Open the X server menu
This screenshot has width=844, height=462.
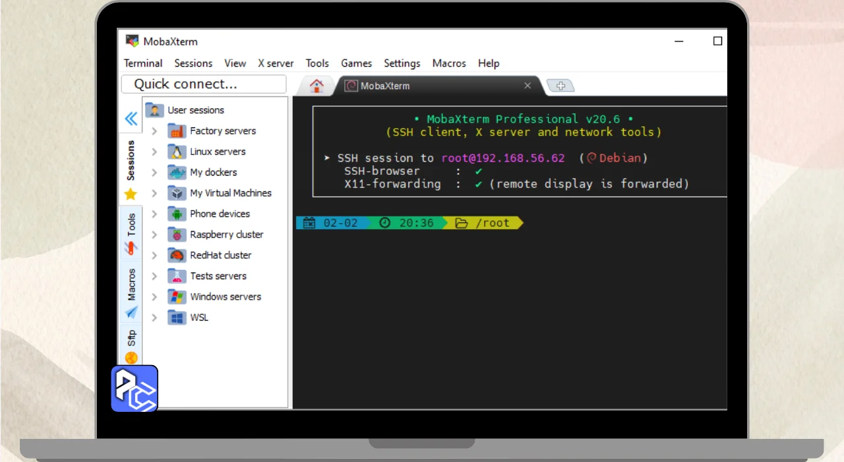click(276, 63)
